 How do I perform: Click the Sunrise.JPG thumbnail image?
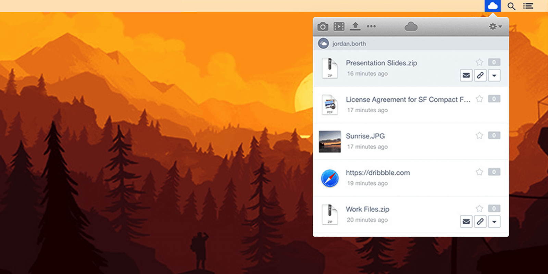click(330, 141)
